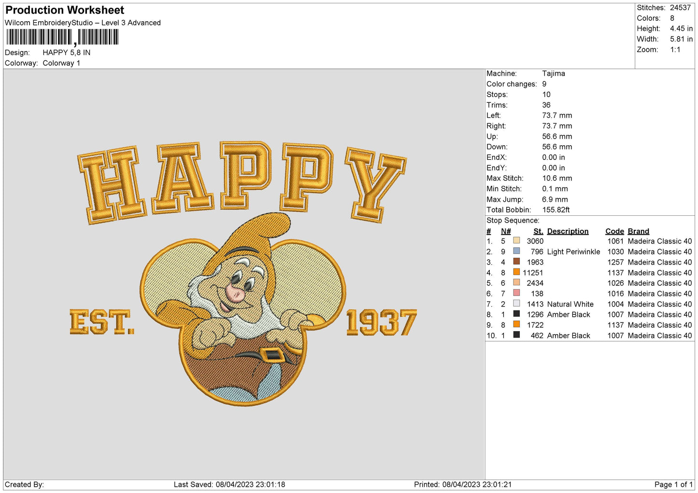Viewport: 698px width, 493px height.
Task: Click the peach swatch for code 1026
Action: pyautogui.click(x=516, y=282)
